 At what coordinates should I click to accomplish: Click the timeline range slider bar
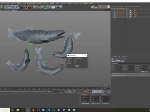point(25,92)
